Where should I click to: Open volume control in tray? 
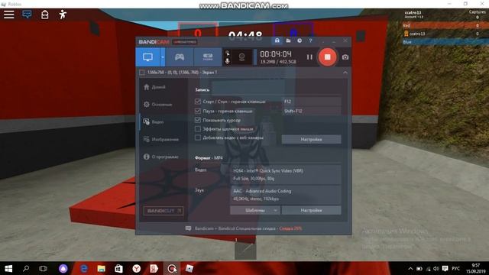coord(436,269)
